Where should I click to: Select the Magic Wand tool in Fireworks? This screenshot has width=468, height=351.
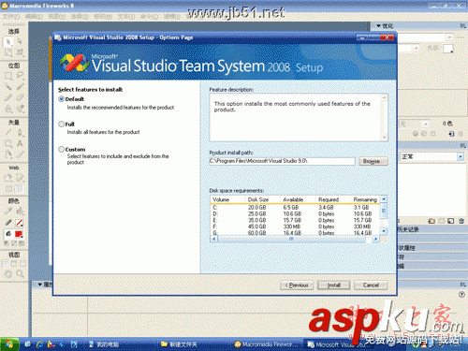click(x=8, y=87)
